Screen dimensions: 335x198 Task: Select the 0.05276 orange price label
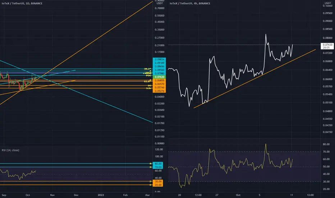159,91
